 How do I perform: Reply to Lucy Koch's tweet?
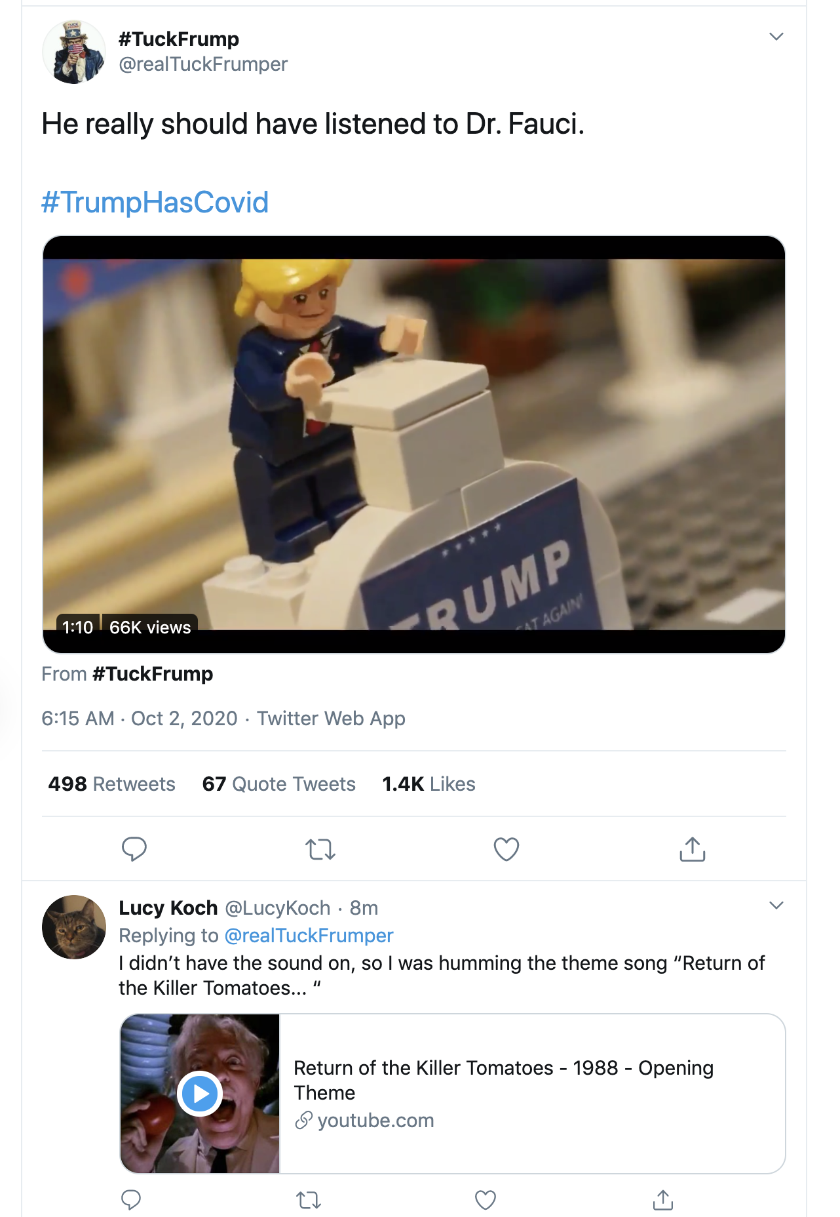131,1200
